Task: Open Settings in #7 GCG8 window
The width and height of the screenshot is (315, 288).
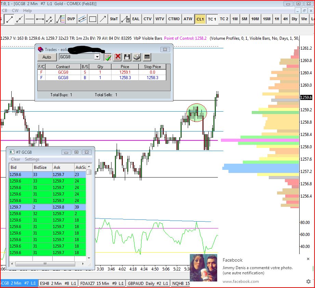Action: pos(32,159)
